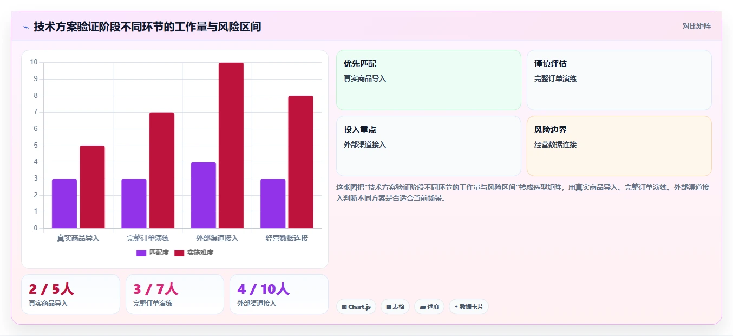Image resolution: width=733 pixels, height=336 pixels.
Task: Click the purple 匹配度 legend color box
Action: [141, 253]
